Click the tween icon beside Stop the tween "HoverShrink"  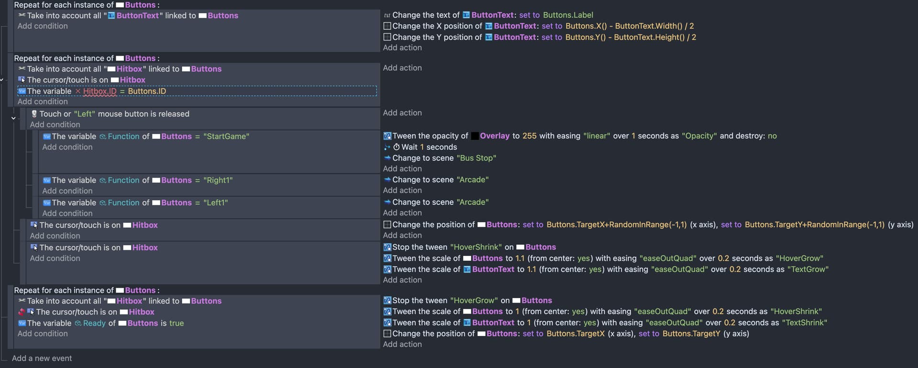coord(387,247)
